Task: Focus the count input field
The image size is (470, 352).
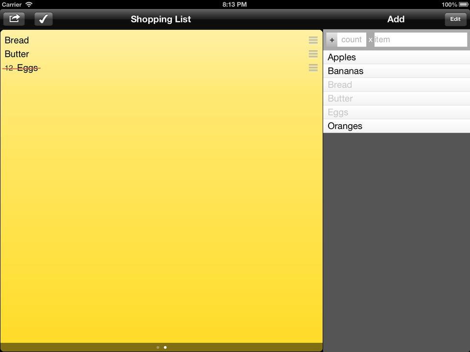Action: coord(352,40)
